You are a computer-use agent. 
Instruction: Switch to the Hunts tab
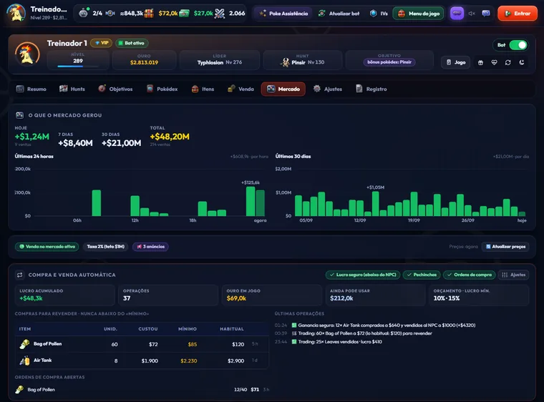coord(72,89)
